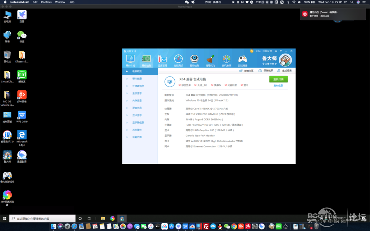This screenshot has height=231, width=370.
Task: Open WPS 2019 desktop shortcut
Action: tap(22, 117)
